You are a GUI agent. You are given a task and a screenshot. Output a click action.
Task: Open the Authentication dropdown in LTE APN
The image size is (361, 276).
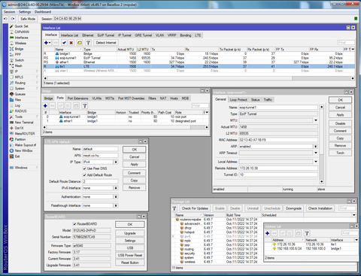pyautogui.click(x=116, y=197)
